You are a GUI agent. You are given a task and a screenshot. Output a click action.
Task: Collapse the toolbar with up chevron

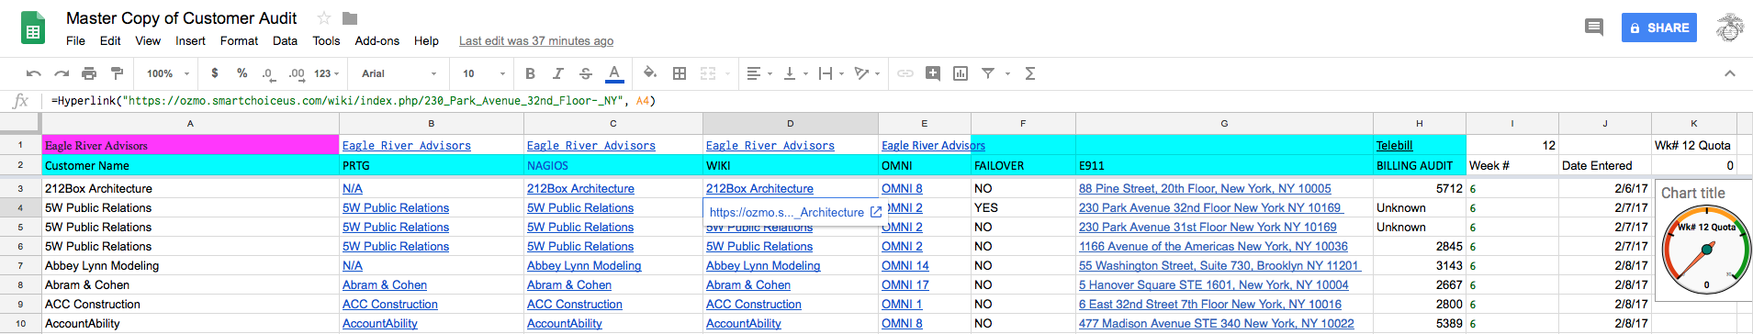point(1730,73)
